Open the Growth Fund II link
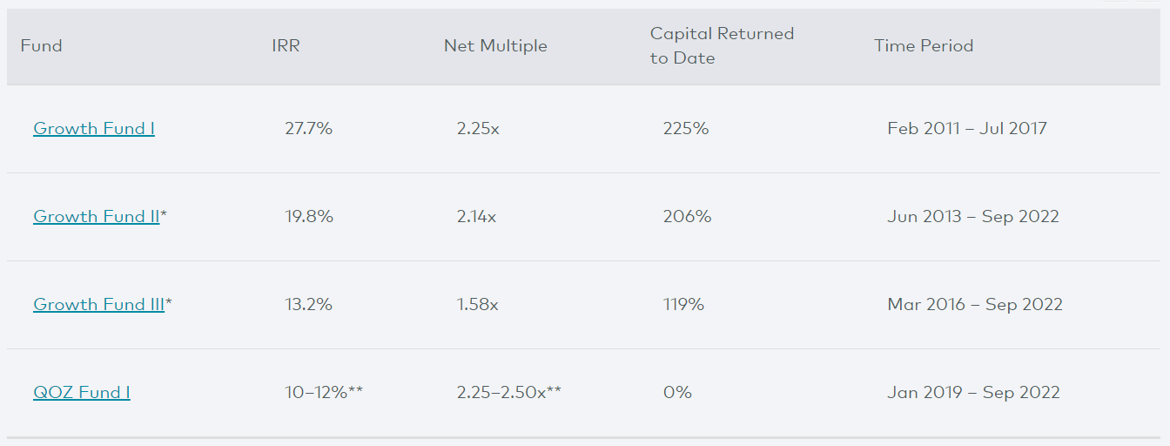The width and height of the screenshot is (1170, 446). click(x=97, y=217)
